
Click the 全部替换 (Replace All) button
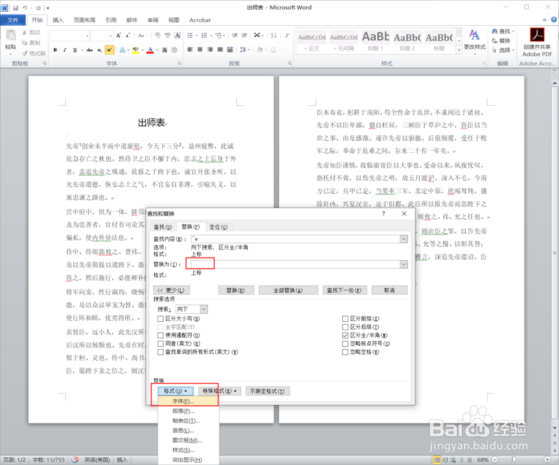coord(288,290)
